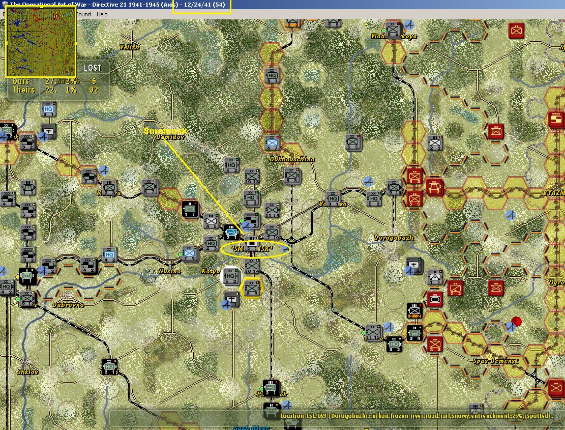Open the Sound menu
The image size is (565, 430).
coord(83,14)
